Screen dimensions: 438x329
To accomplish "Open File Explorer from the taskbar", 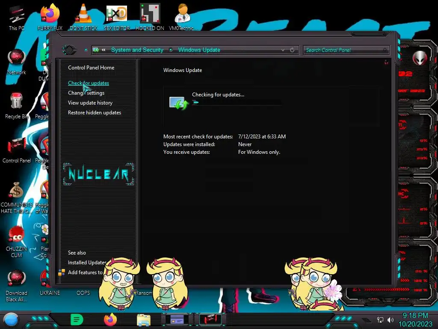I will [144, 320].
